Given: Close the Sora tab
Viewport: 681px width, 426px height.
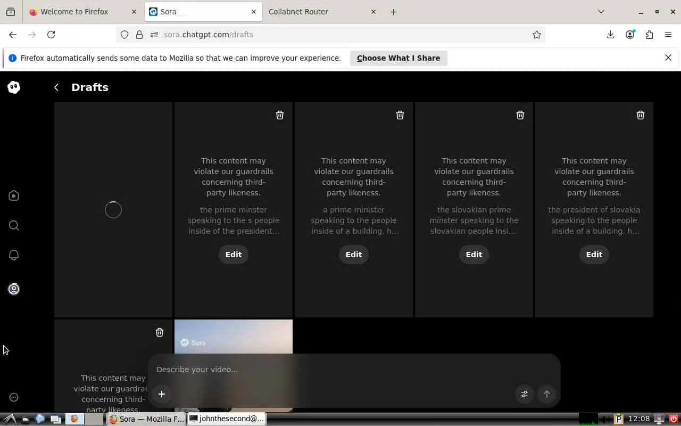Looking at the screenshot, I should (253, 12).
